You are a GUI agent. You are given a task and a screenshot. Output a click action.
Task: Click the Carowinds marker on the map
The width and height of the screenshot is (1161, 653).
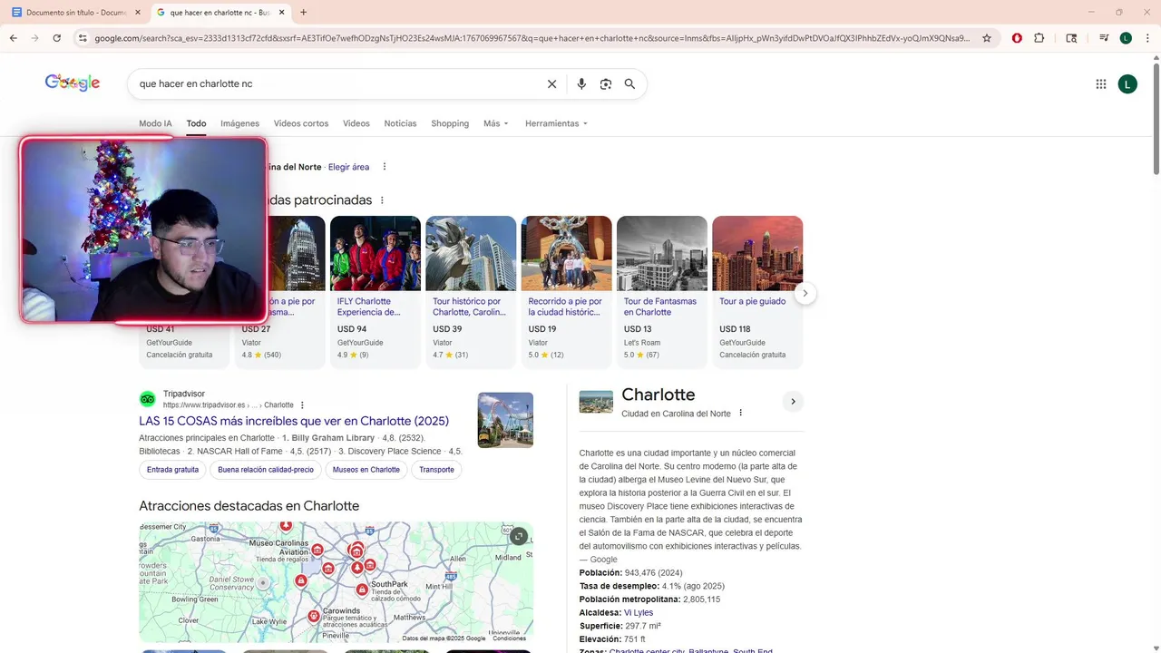pos(314,616)
